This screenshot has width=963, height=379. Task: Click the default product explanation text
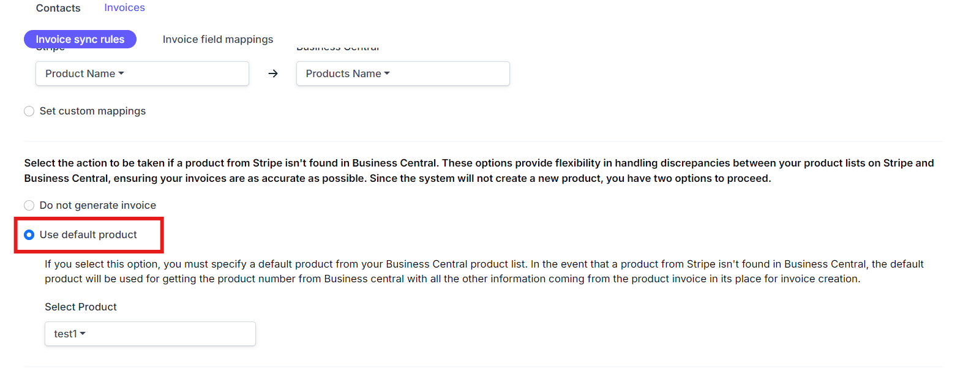click(x=484, y=271)
